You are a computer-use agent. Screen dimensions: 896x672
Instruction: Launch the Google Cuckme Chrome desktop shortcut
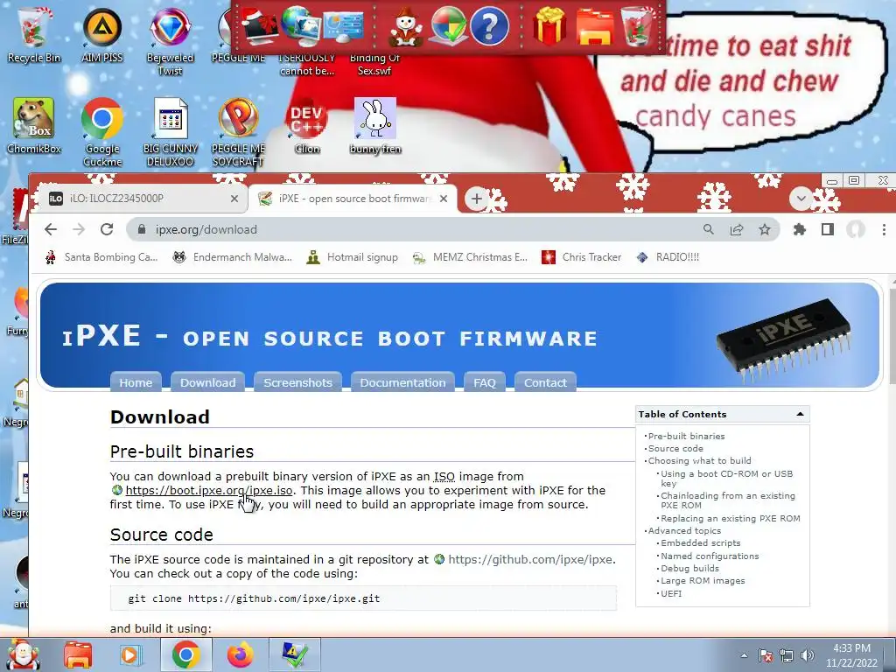tap(102, 131)
